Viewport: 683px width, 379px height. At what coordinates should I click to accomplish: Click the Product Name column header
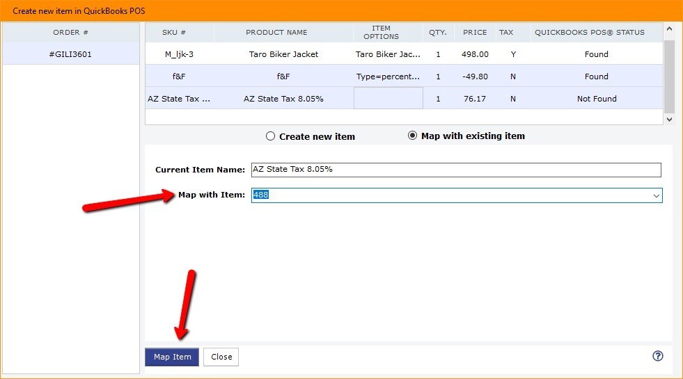coord(276,33)
